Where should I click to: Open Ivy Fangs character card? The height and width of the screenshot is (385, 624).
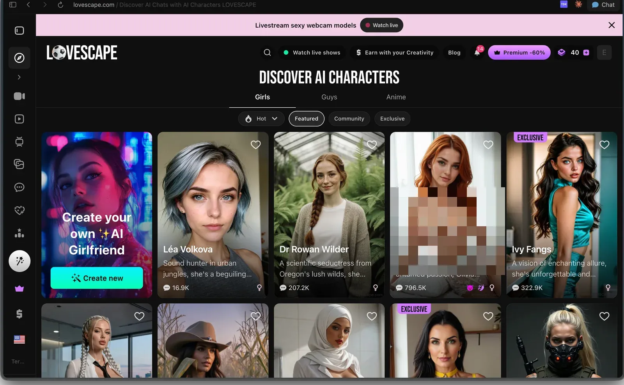(x=562, y=215)
